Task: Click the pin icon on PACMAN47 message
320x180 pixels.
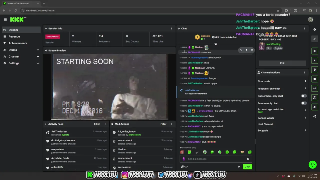Action: (246, 50)
